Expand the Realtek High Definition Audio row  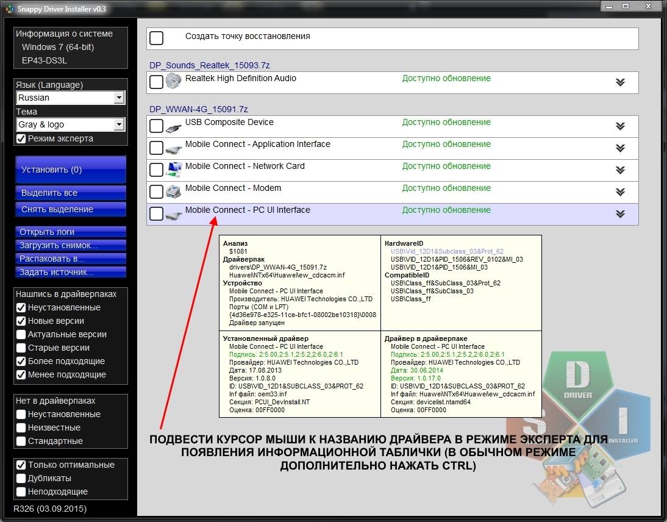(x=620, y=82)
